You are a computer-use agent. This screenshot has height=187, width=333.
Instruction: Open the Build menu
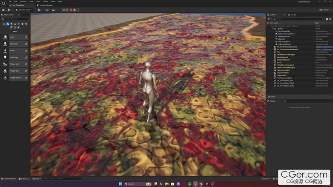[38, 2]
